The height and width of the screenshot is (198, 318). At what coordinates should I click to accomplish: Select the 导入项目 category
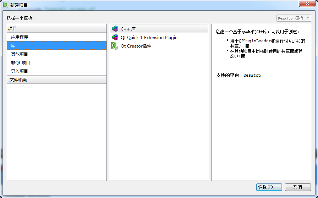[x=57, y=71]
